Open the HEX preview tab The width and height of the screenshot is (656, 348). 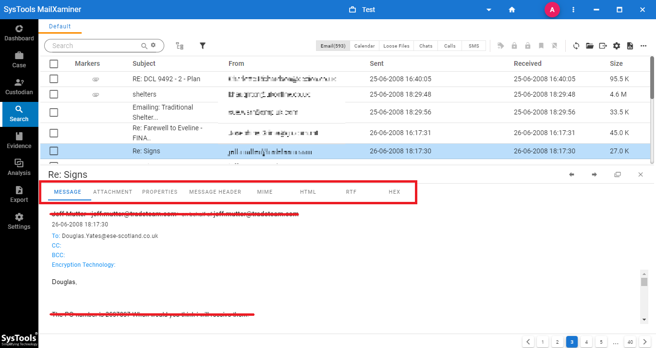click(394, 192)
